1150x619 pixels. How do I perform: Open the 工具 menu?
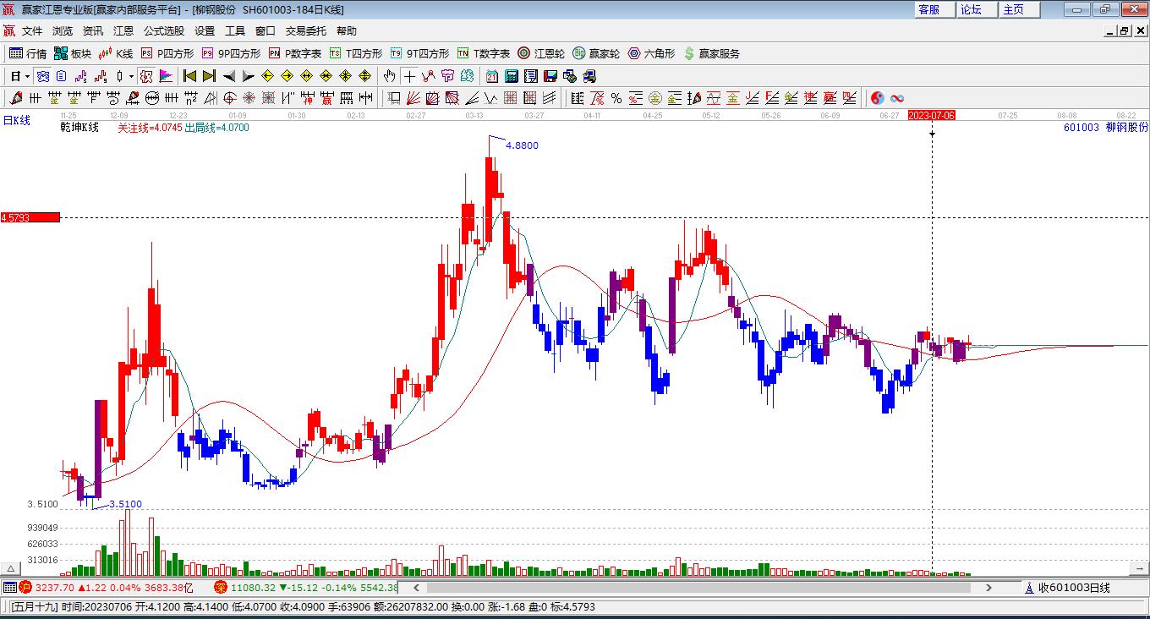coord(235,31)
